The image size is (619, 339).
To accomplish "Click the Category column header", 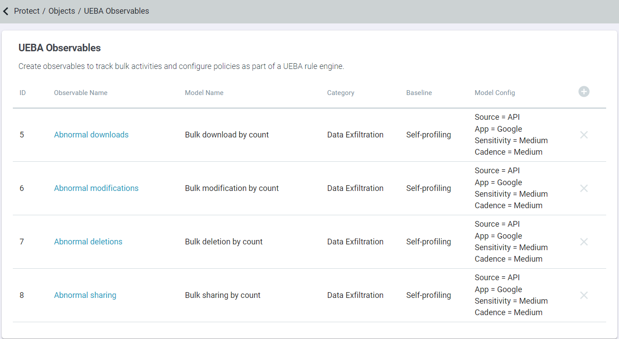I will (x=340, y=93).
